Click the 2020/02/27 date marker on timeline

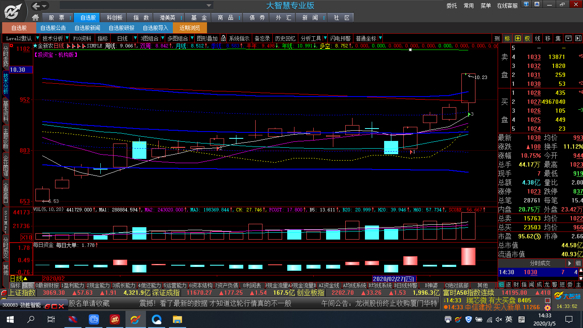[x=395, y=278]
